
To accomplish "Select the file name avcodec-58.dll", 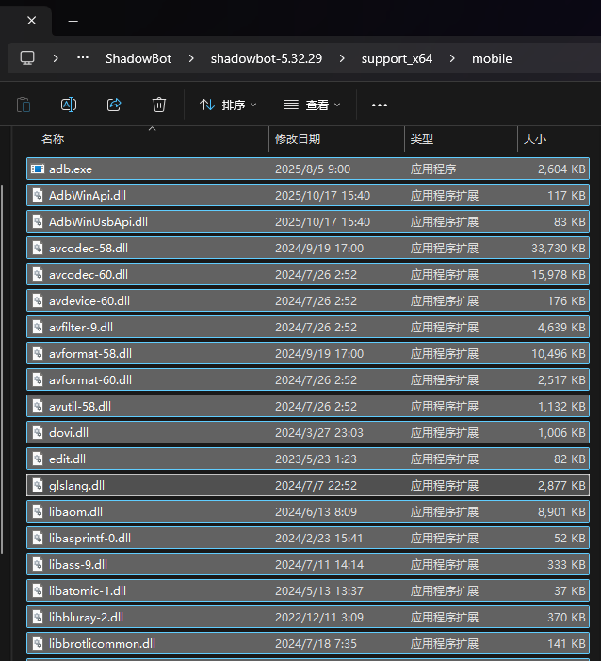I will 89,248.
